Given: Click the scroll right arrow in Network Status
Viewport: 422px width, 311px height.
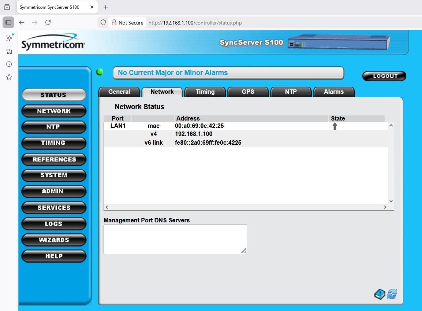Looking at the screenshot, I should pyautogui.click(x=385, y=207).
